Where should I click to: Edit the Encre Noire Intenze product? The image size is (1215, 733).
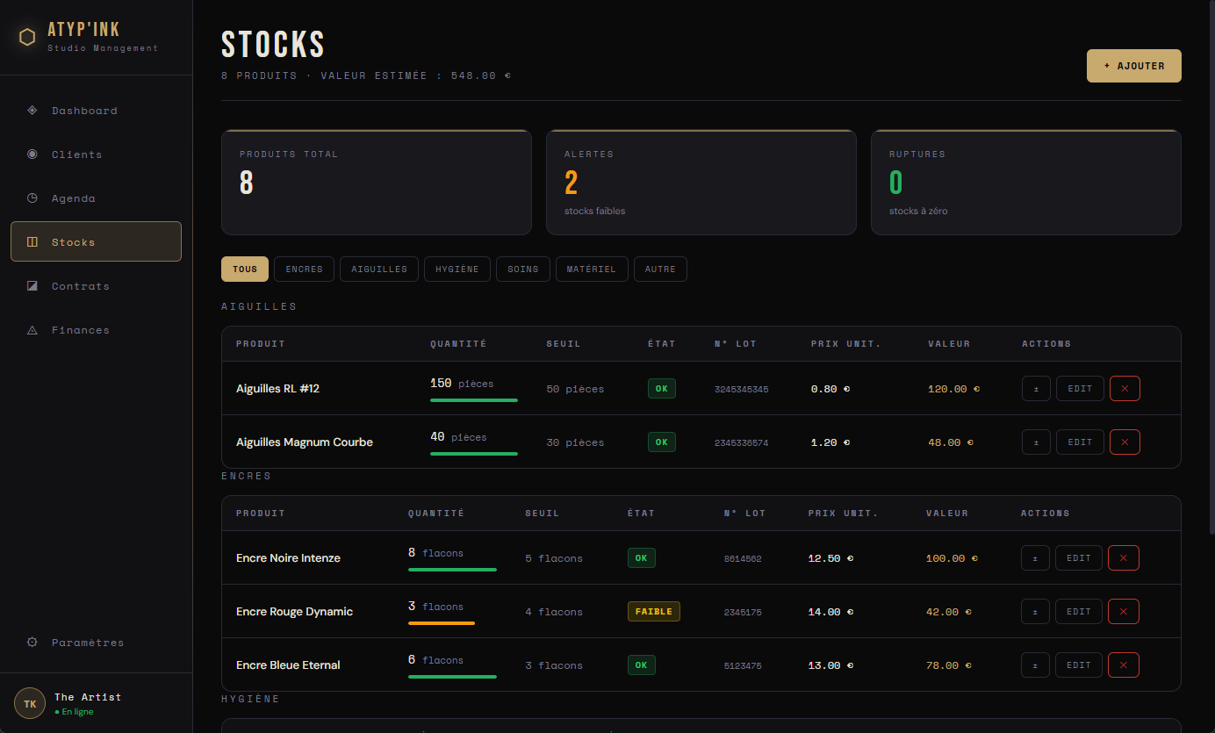[1079, 557]
